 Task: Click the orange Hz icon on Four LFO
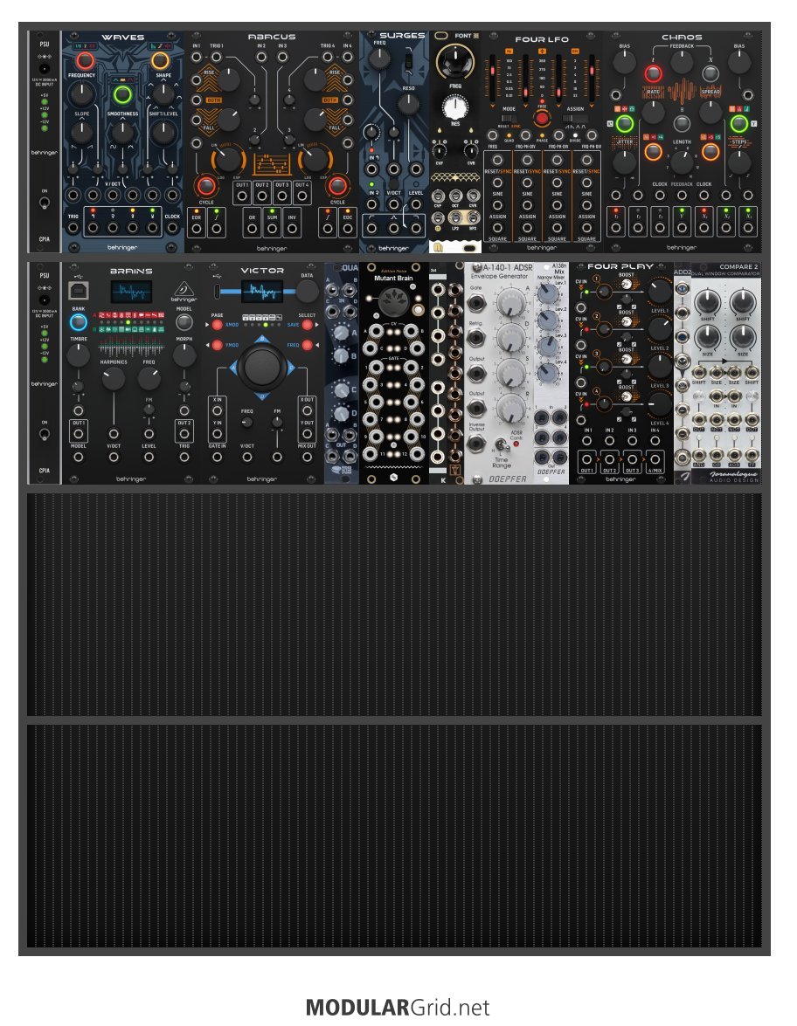pos(509,51)
